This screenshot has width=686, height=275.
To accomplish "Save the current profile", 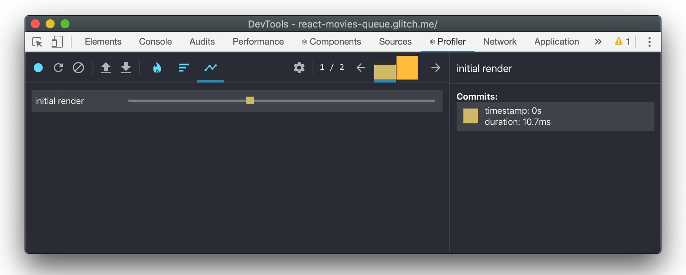I will coord(126,68).
